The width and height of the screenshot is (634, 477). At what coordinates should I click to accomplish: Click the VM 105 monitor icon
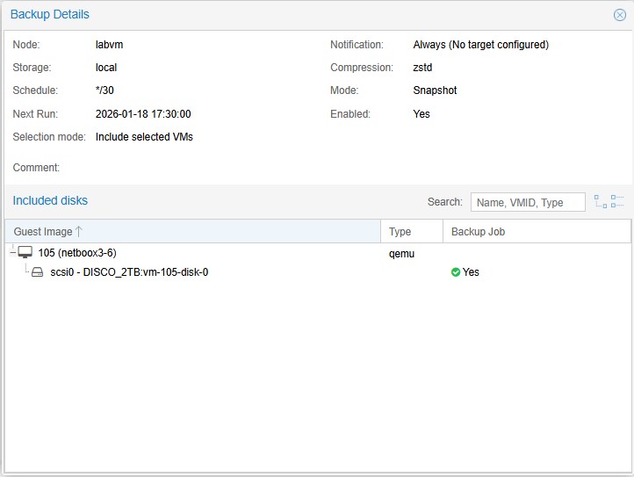25,253
